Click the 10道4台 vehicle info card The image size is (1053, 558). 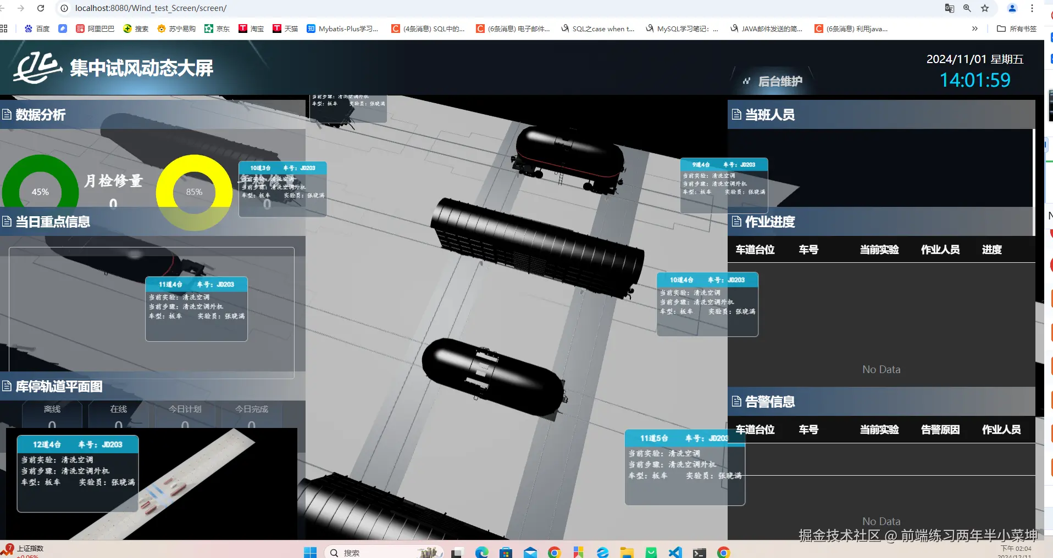coord(707,304)
